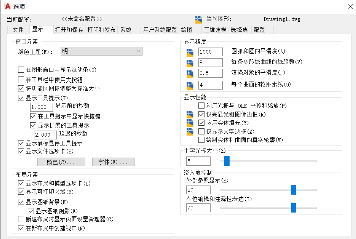Open the 三维建模 tab
The image size is (356, 239).
pos(215,30)
